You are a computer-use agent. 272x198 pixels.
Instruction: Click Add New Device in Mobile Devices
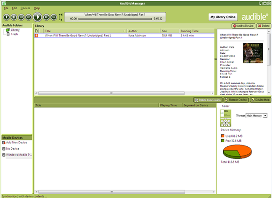[x=15, y=143]
